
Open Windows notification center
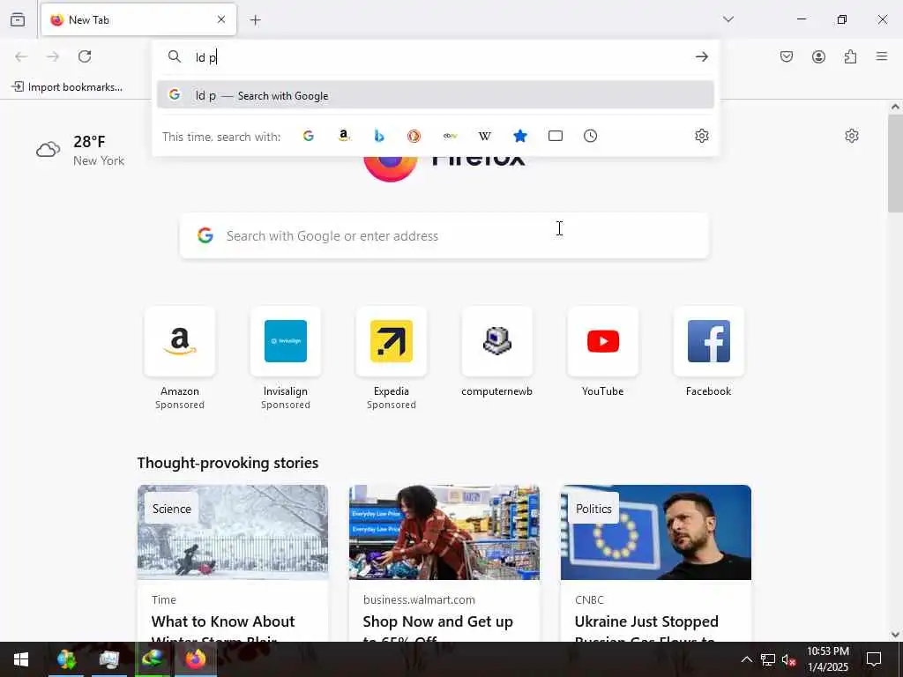coord(874,659)
